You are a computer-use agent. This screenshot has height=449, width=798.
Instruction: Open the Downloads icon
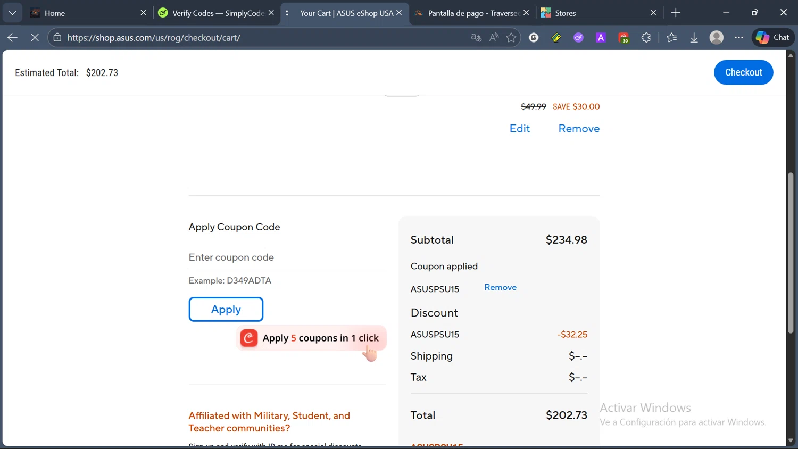coord(694,37)
